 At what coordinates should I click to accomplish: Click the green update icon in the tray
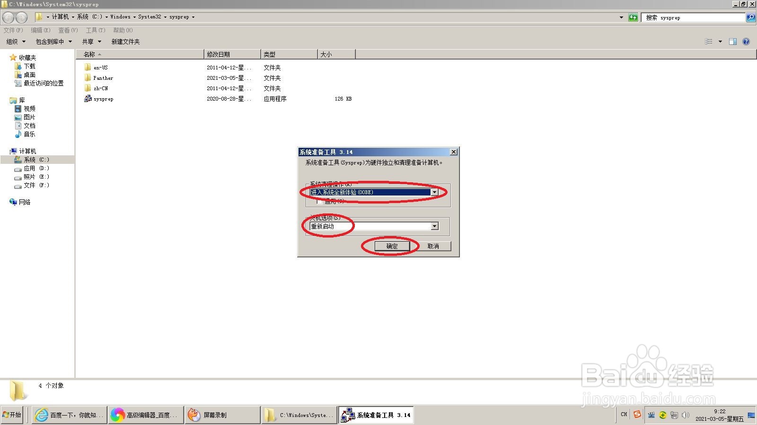(x=663, y=415)
